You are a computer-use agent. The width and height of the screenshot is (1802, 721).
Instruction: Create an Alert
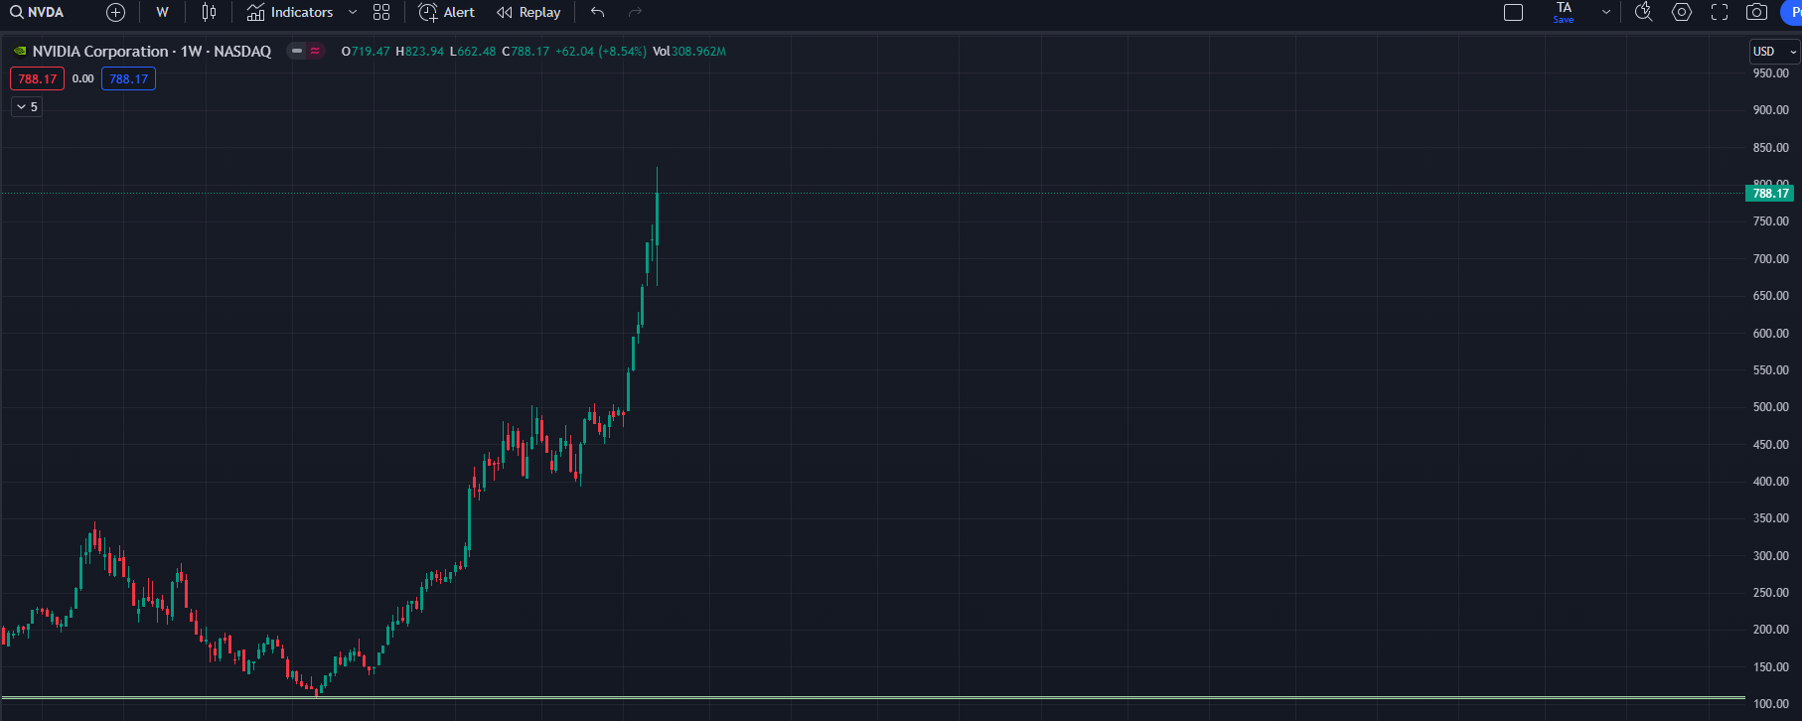click(x=447, y=12)
